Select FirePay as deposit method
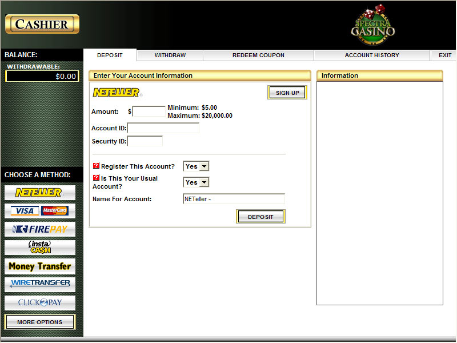457x343 pixels. point(39,229)
